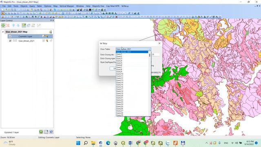The height and width of the screenshot is (147, 261).
Task: Click the dropdown list scrollbar thumb
Action: click(x=150, y=55)
